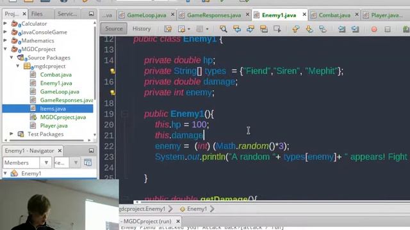Viewport: 410px width, 230px height.
Task: Open the Members dropdown in Navigator
Action: [46, 162]
